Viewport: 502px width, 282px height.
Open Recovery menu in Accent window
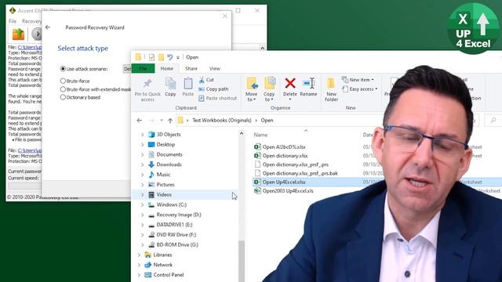pyautogui.click(x=31, y=21)
